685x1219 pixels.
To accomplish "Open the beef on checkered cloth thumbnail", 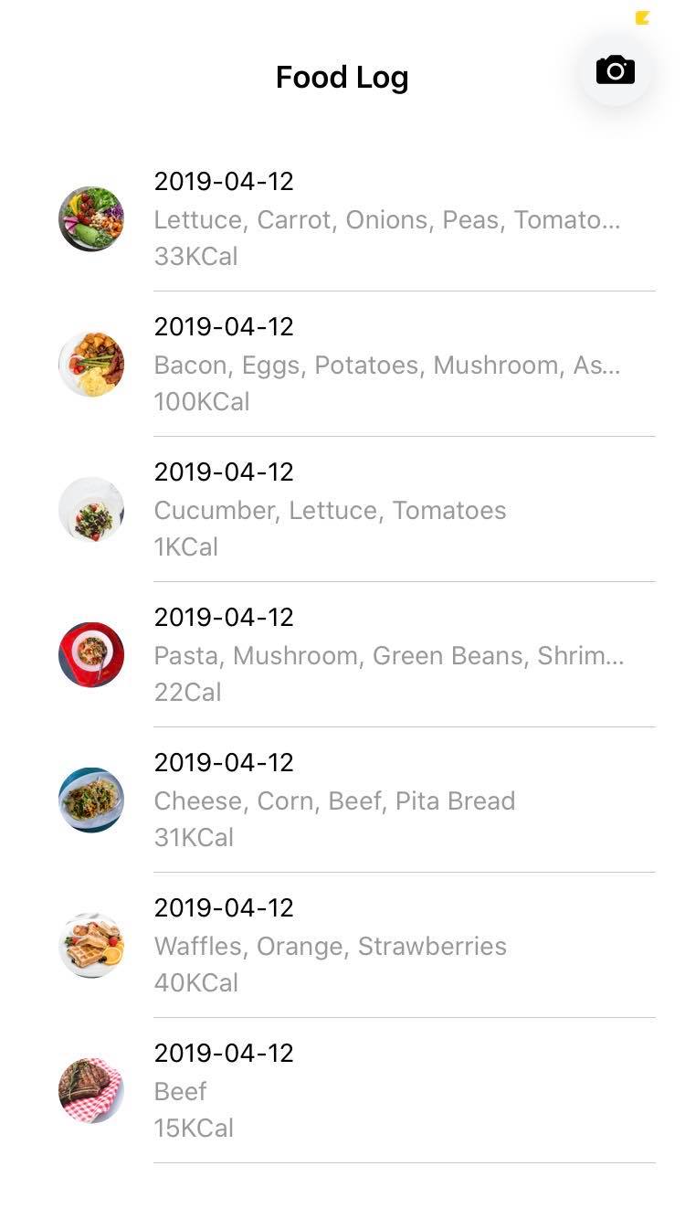I will (91, 1091).
